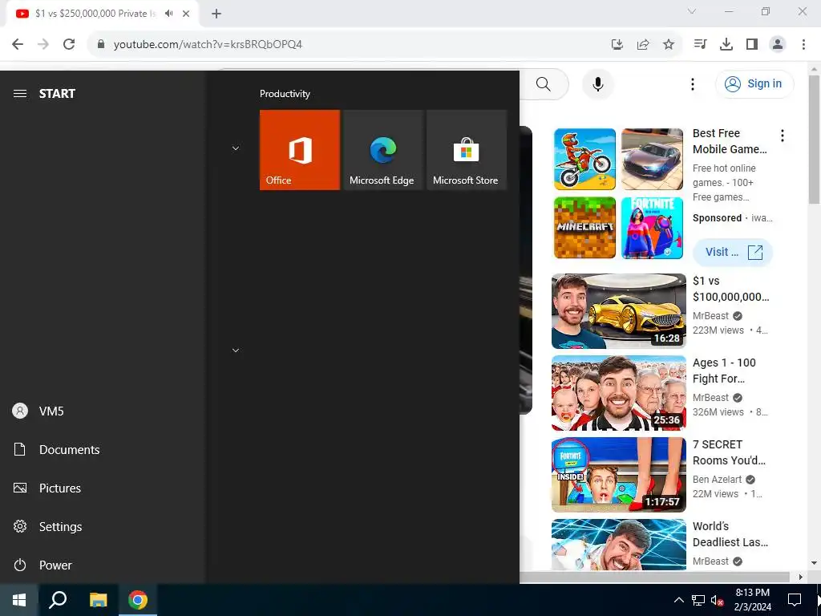Open World's Deadliest Laser video title
The height and width of the screenshot is (616, 821).
tap(730, 534)
